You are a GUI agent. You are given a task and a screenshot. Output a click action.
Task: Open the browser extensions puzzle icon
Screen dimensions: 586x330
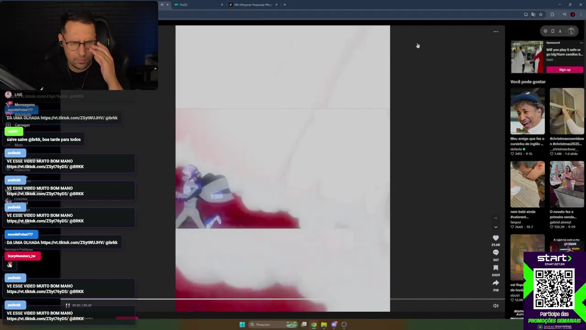[x=552, y=15]
